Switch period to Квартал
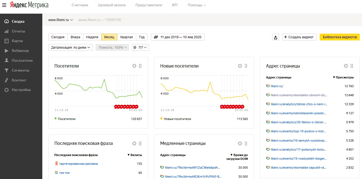This screenshot has width=362, height=179. [126, 37]
